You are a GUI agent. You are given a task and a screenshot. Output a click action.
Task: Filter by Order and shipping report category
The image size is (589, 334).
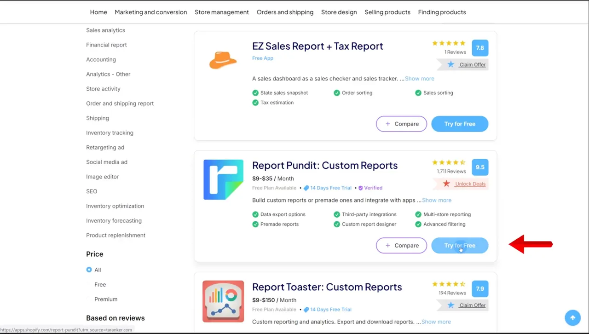120,104
